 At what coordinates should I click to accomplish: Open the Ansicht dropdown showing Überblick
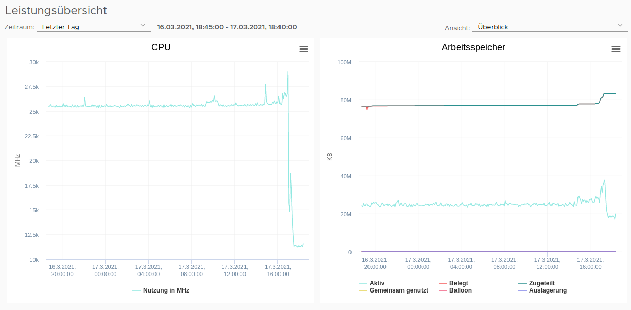click(x=550, y=27)
